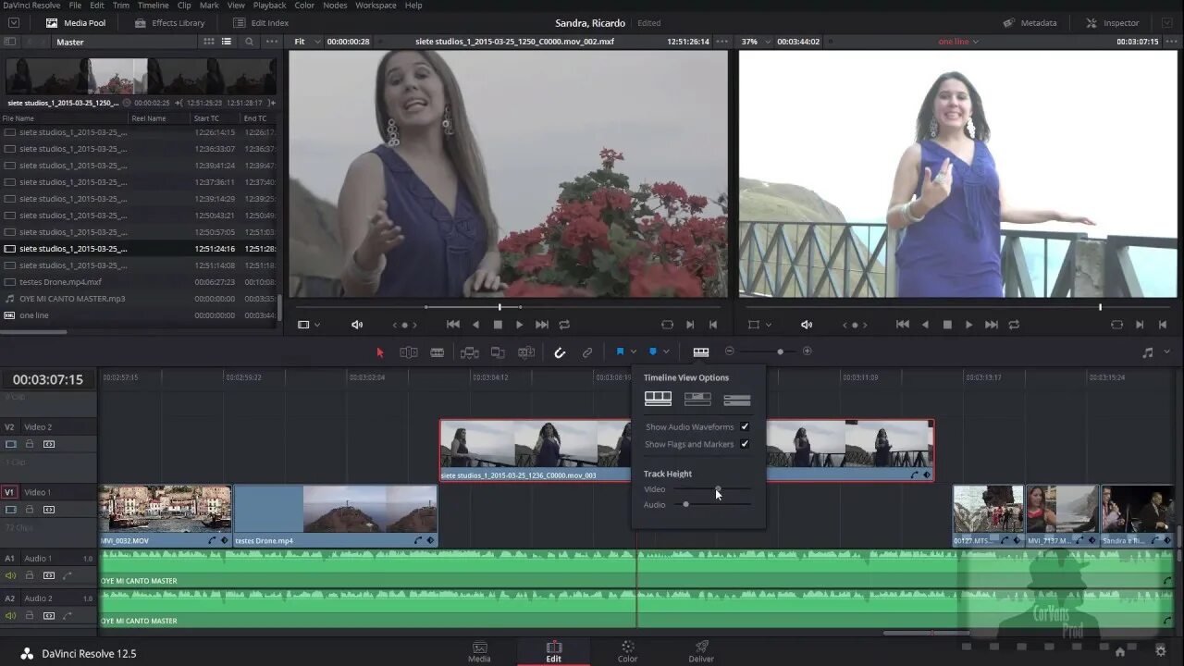Screen dimensions: 1184x666
Task: Add a flag with the flag icon
Action: (x=620, y=351)
